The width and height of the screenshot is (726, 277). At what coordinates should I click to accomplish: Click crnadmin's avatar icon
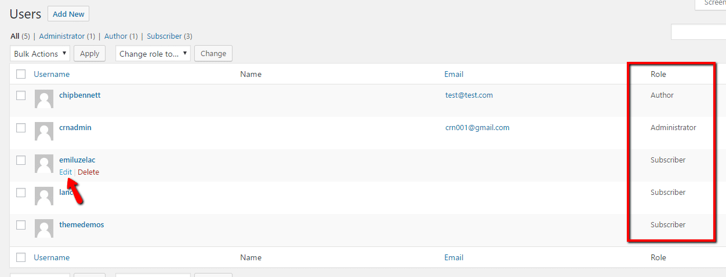(x=44, y=131)
